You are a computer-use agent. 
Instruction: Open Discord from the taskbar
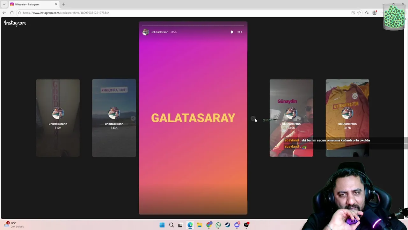tap(237, 225)
